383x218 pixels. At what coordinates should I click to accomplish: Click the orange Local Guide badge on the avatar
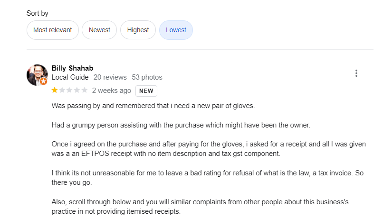click(44, 82)
